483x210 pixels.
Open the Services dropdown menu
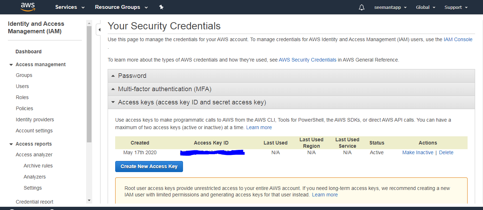tap(70, 7)
